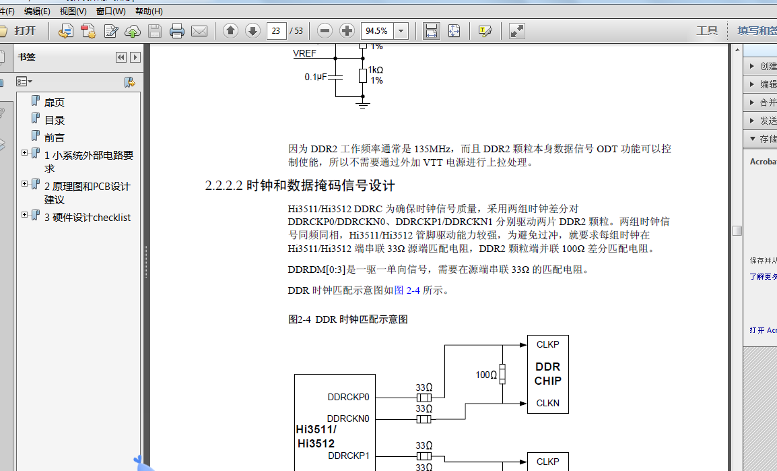Send the file with the envelope icon

pyautogui.click(x=199, y=31)
